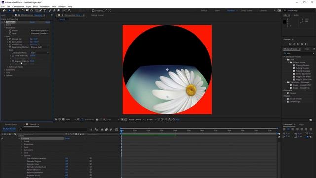Expand Options group in Effect Controls
Image resolution: width=316 pixels, height=178 pixels.
click(5, 76)
